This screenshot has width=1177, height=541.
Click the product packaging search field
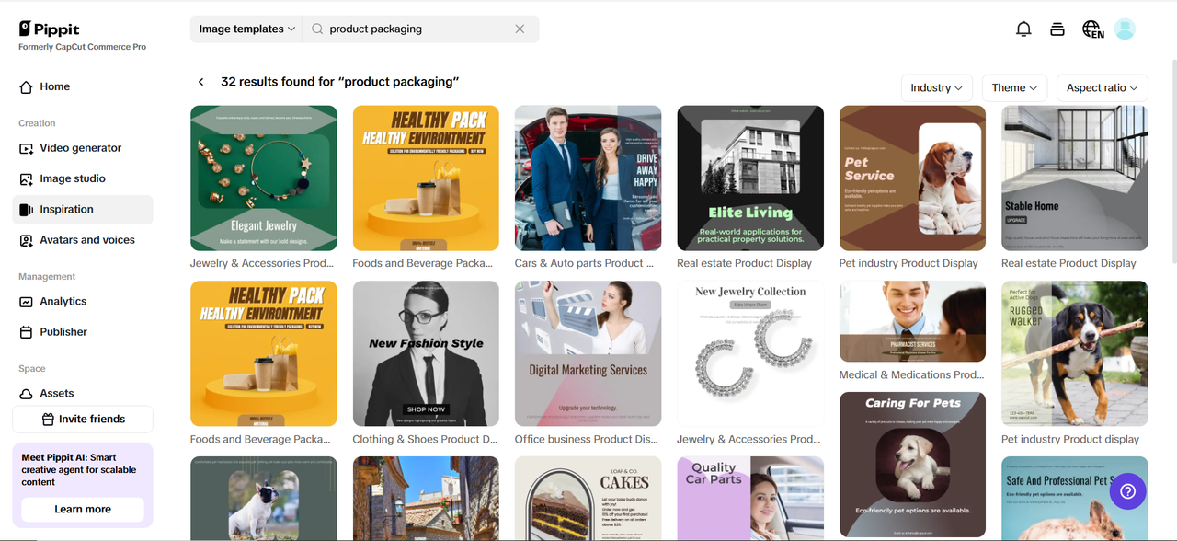(414, 29)
